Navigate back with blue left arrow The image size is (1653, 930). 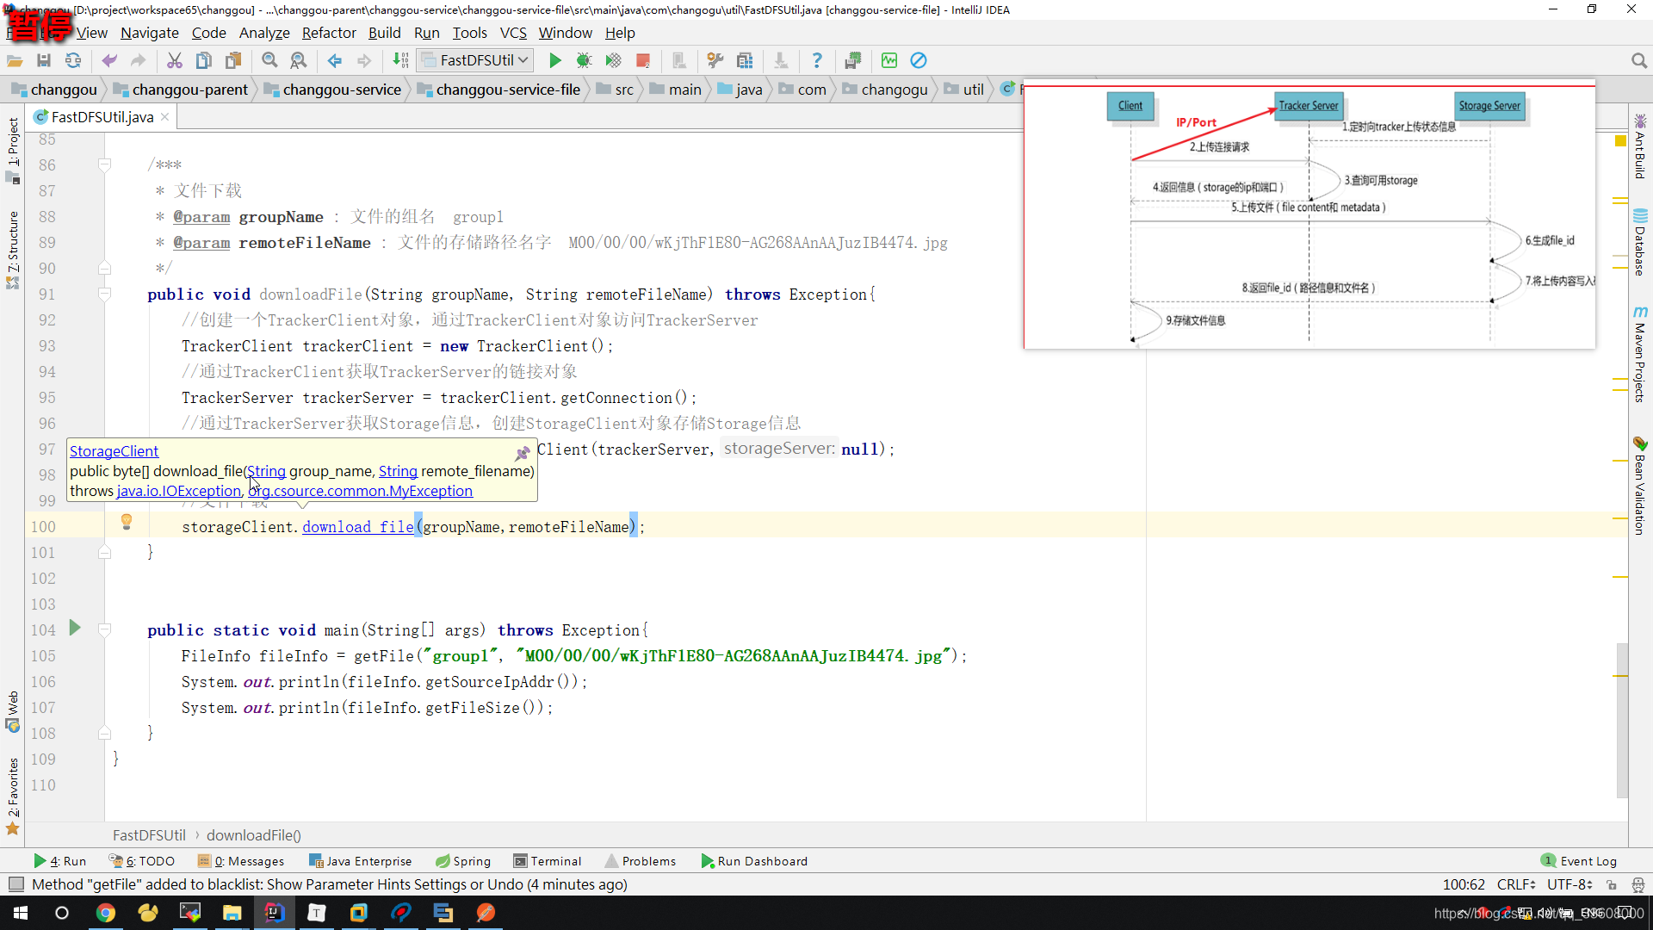tap(335, 60)
